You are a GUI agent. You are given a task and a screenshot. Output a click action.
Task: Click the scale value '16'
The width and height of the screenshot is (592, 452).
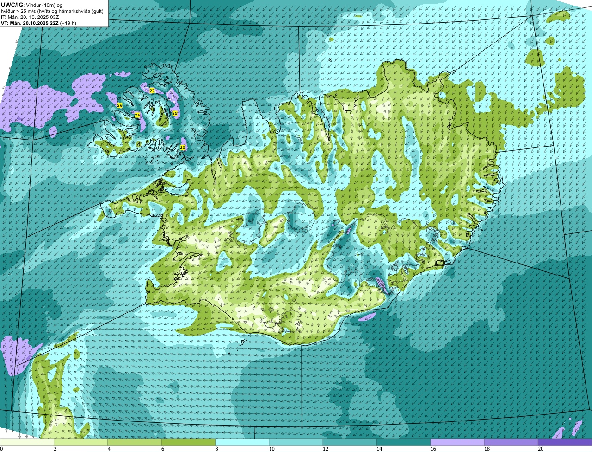[x=432, y=449]
